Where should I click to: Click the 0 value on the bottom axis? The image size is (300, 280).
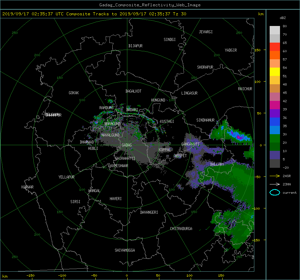tap(127, 276)
